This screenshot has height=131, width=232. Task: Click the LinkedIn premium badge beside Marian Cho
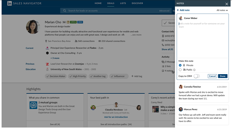click(x=68, y=22)
